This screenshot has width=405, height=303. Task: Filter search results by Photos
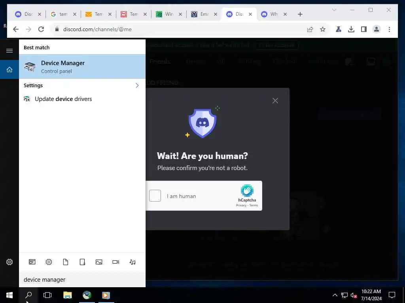click(99, 262)
